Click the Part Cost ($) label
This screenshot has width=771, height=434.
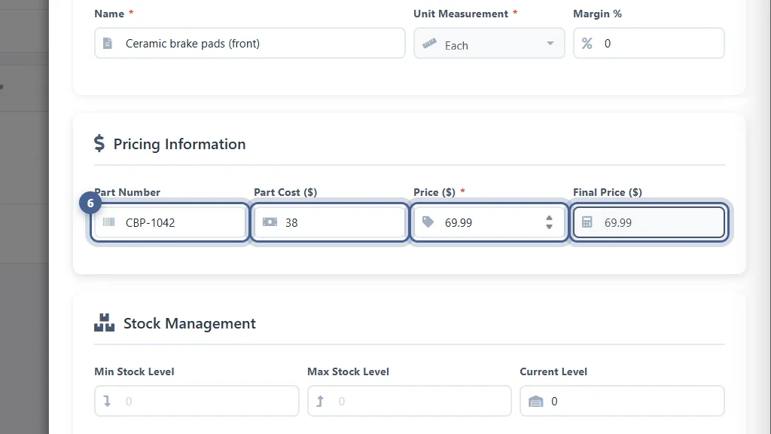(285, 192)
